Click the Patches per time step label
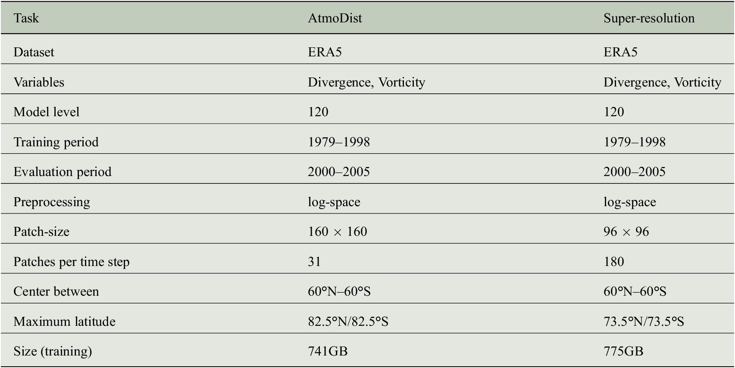This screenshot has height=368, width=735. click(72, 262)
